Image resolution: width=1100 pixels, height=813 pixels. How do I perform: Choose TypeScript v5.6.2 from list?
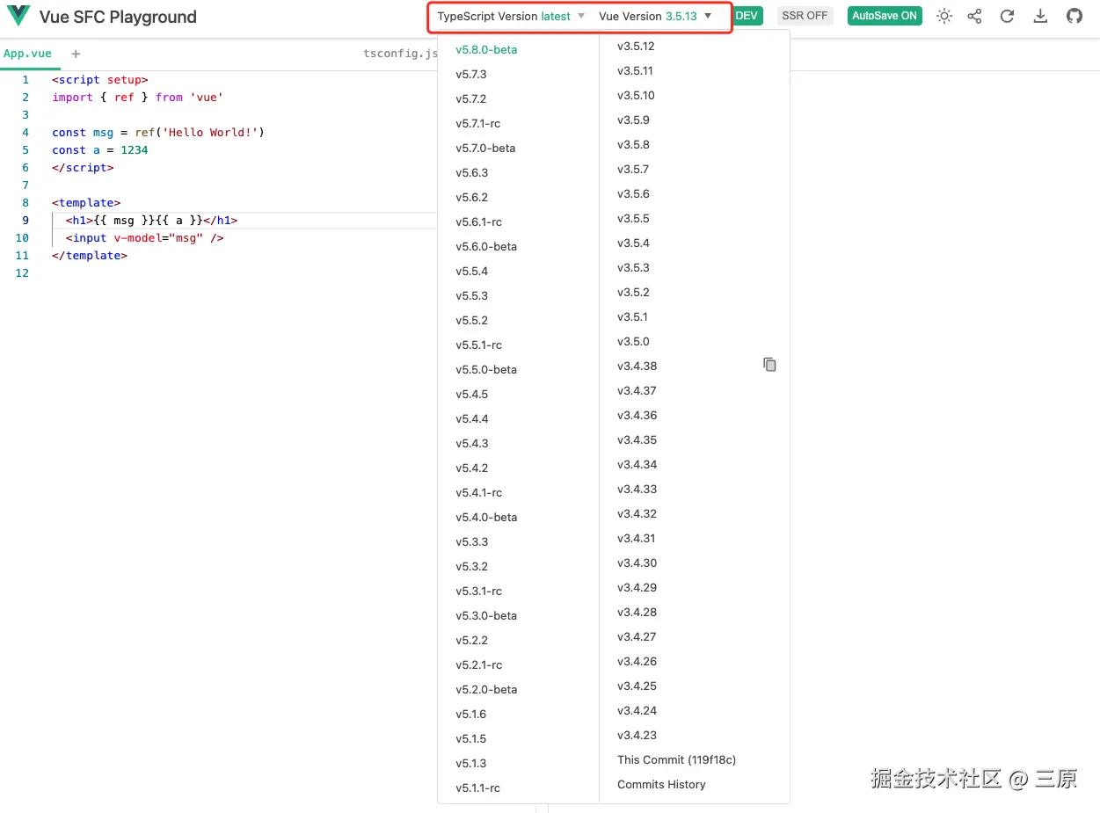[472, 198]
